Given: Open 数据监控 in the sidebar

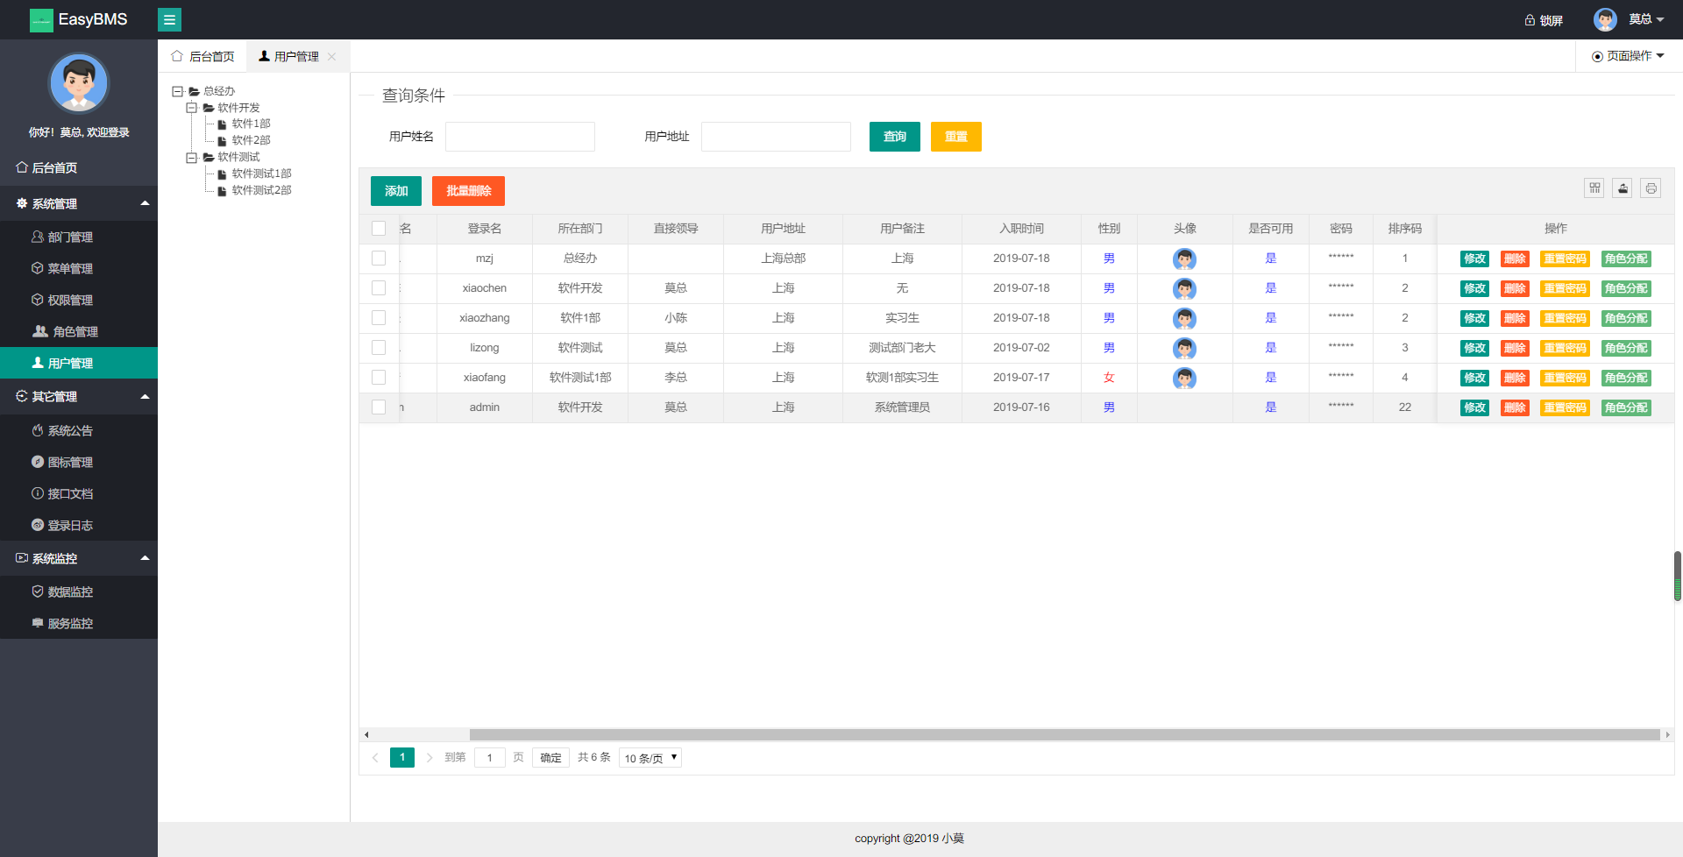Looking at the screenshot, I should tap(79, 591).
